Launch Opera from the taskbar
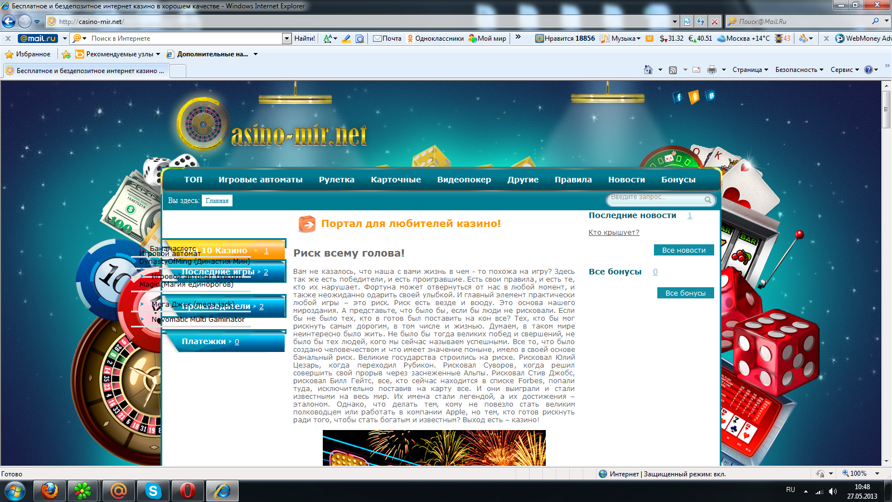The image size is (892, 502). coord(188,491)
